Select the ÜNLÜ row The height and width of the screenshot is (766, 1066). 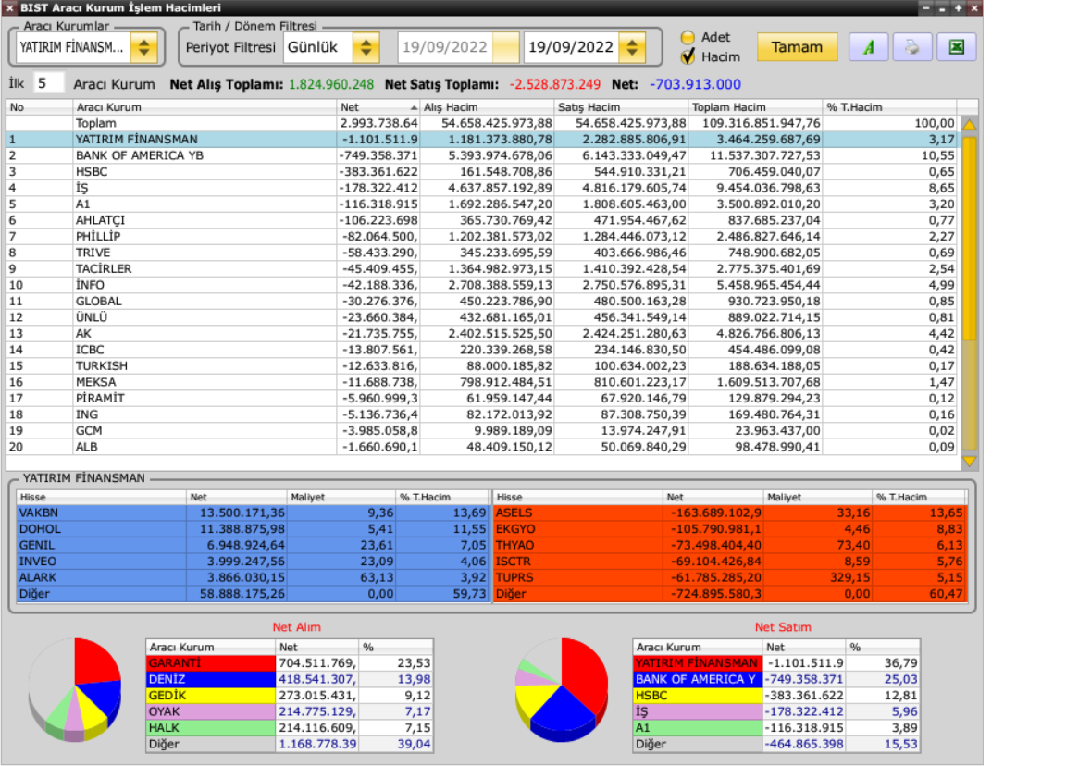[x=481, y=317]
